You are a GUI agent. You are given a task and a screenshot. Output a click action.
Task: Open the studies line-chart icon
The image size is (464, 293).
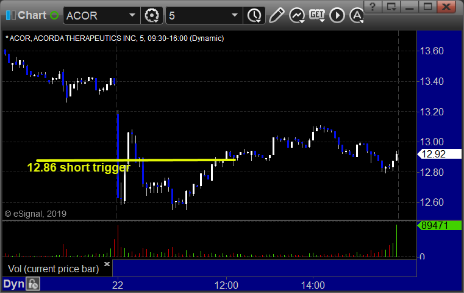pos(297,15)
